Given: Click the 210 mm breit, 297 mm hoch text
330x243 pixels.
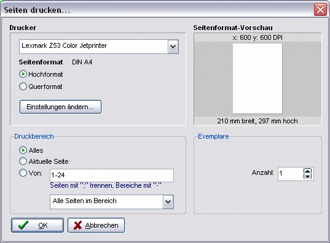Looking at the screenshot, I should point(257,121).
